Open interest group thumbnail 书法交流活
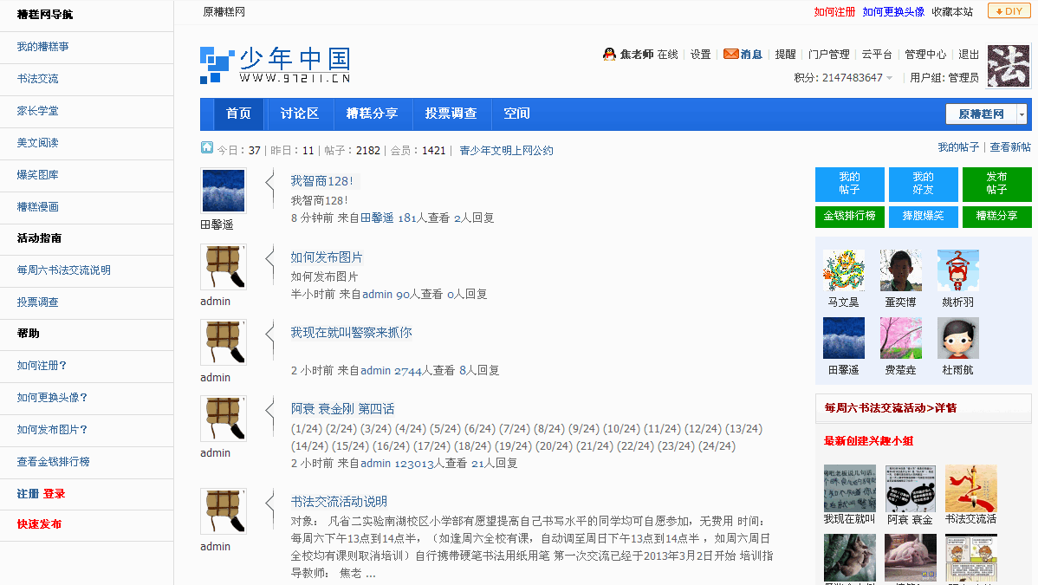Screen dimensions: 1038x585 click(x=971, y=488)
